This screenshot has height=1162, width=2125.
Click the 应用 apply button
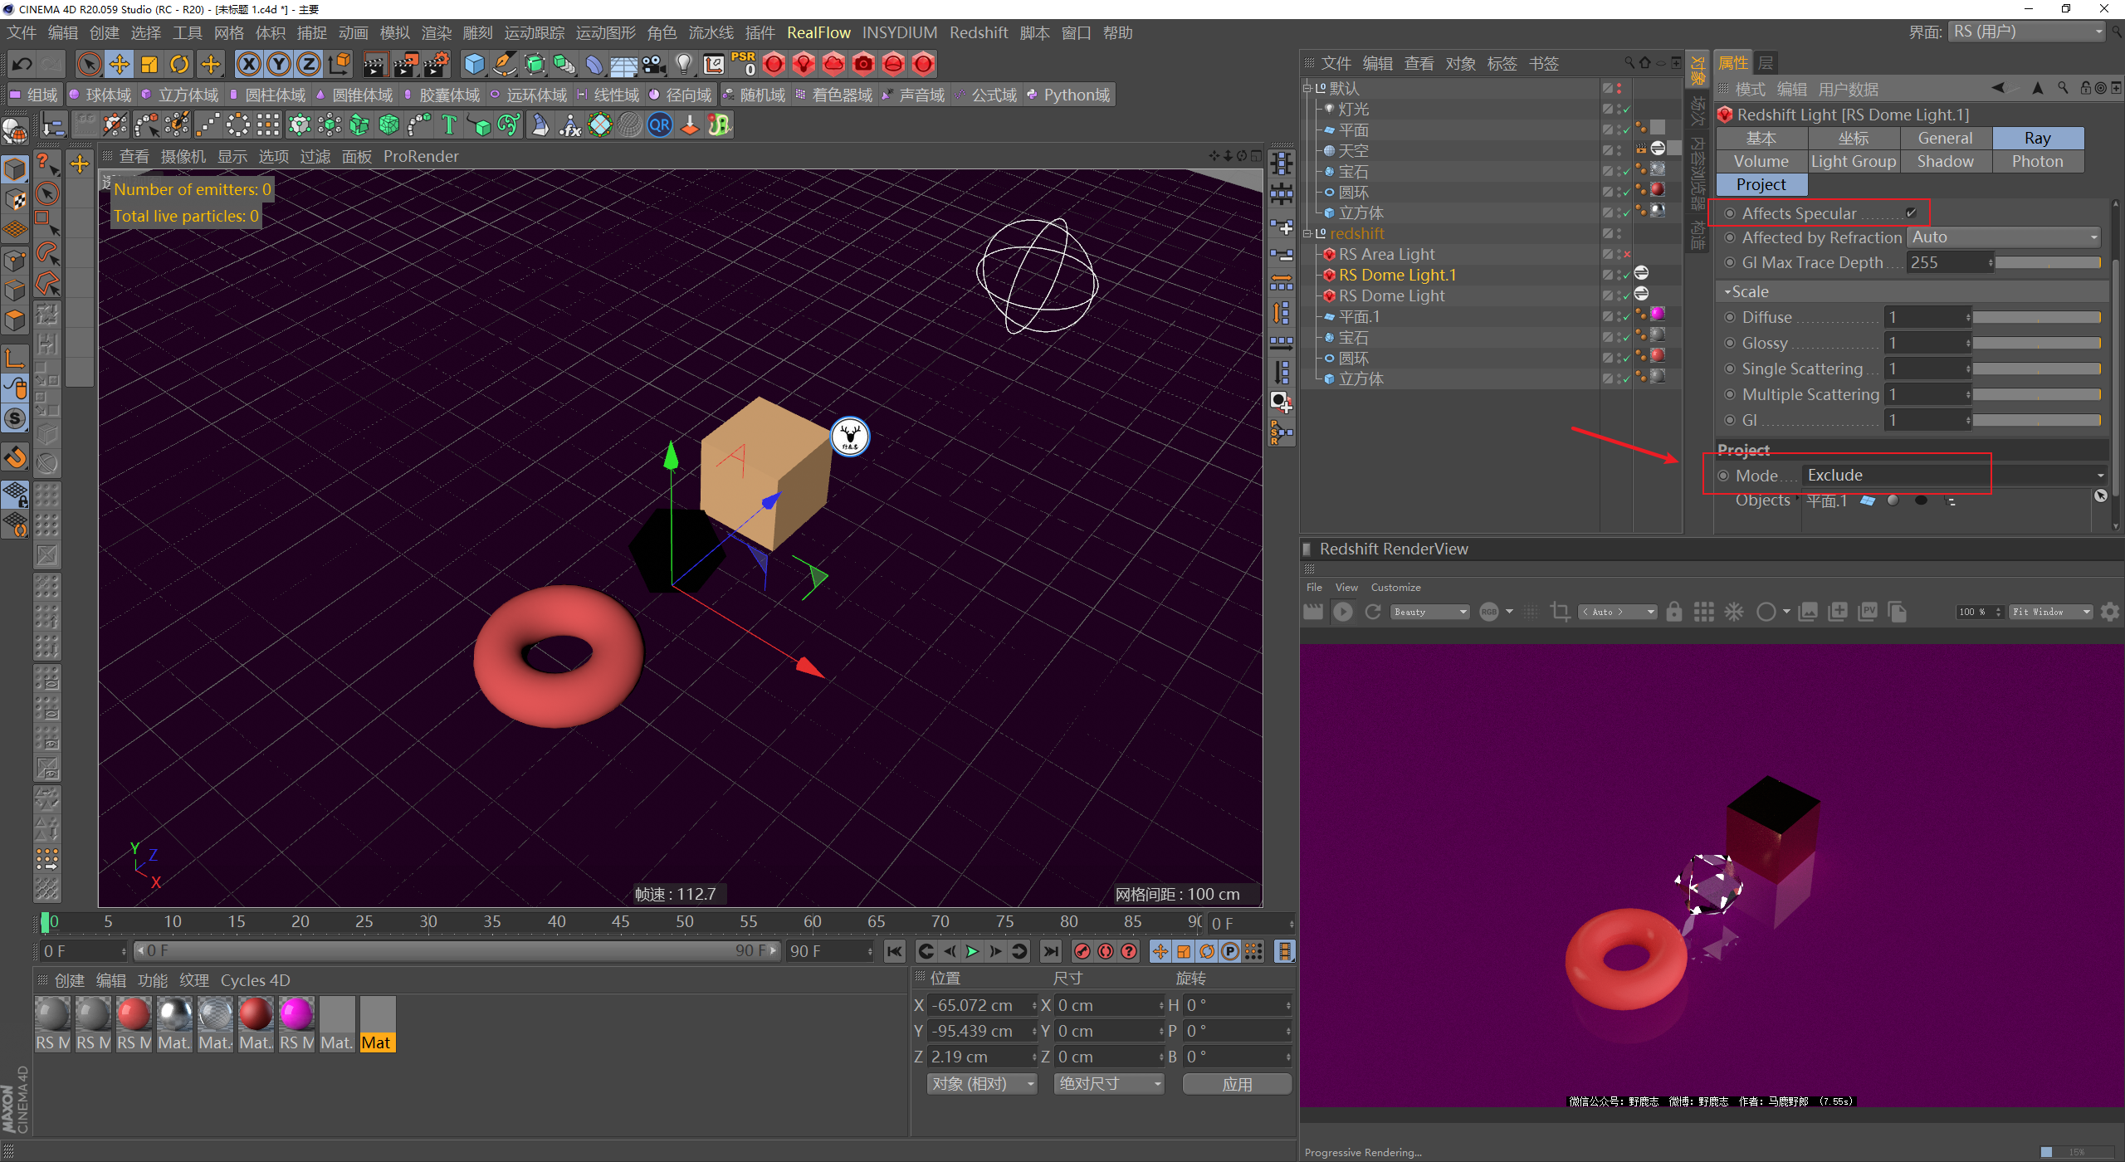tap(1236, 1084)
